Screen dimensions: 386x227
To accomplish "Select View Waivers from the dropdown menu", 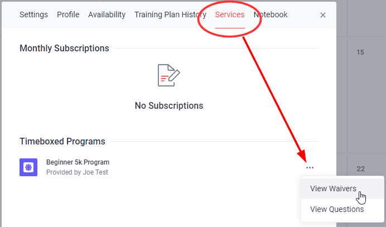I will tap(333, 189).
